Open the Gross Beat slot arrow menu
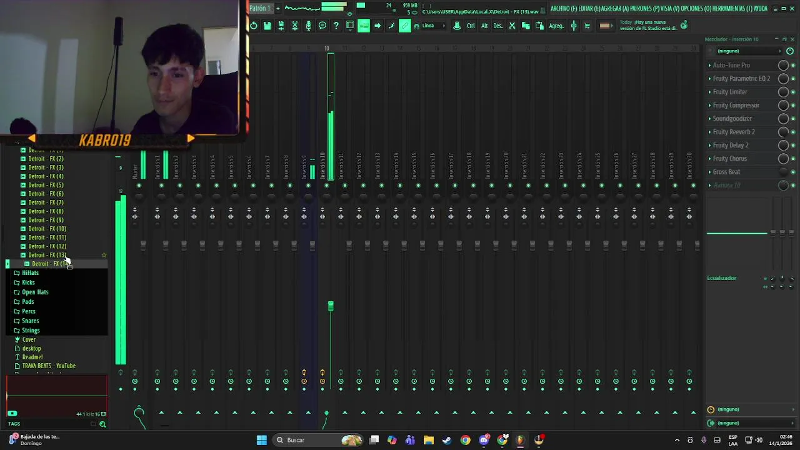Image resolution: width=800 pixels, height=450 pixels. (x=710, y=172)
